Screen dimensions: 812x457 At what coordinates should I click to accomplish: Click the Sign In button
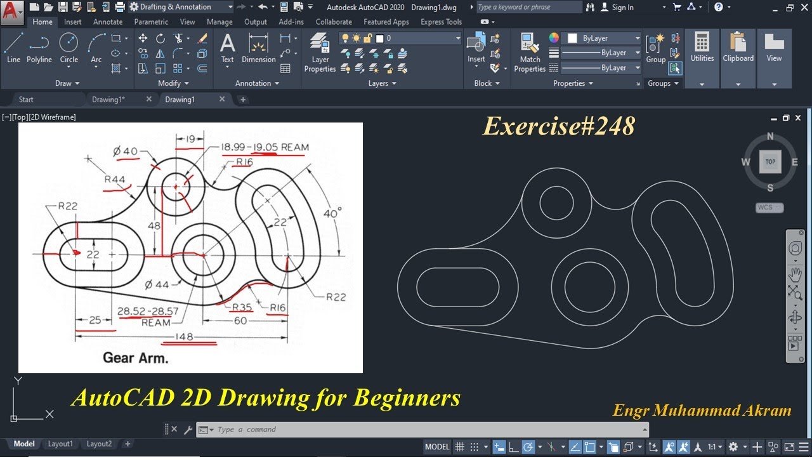pos(617,7)
